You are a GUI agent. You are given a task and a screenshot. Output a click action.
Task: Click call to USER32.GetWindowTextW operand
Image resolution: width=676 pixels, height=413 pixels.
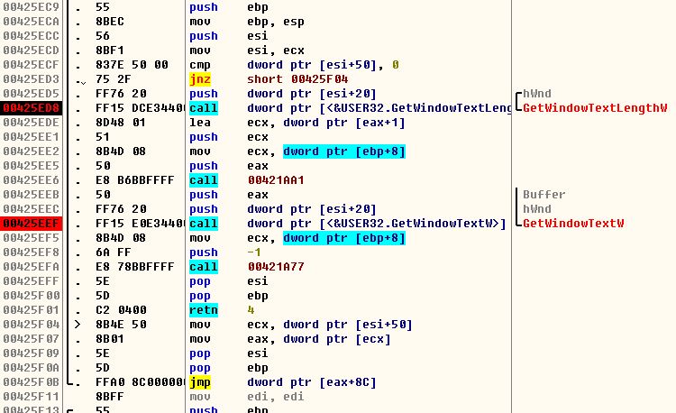[x=377, y=224]
